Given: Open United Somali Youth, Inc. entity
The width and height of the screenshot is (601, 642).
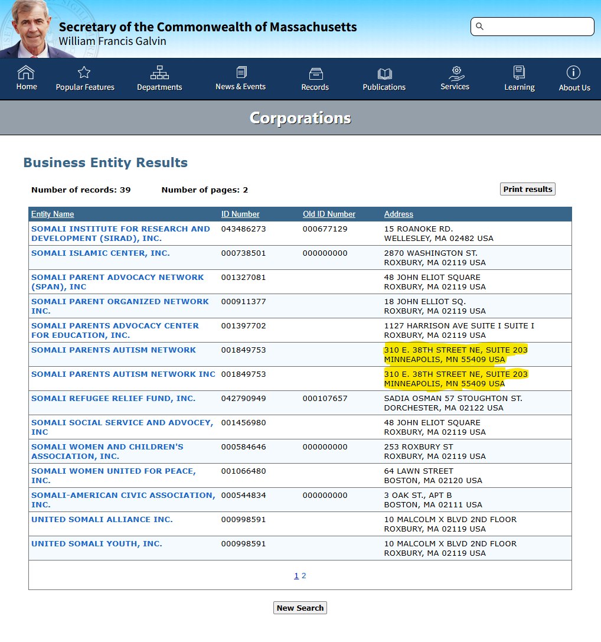Looking at the screenshot, I should (x=97, y=544).
